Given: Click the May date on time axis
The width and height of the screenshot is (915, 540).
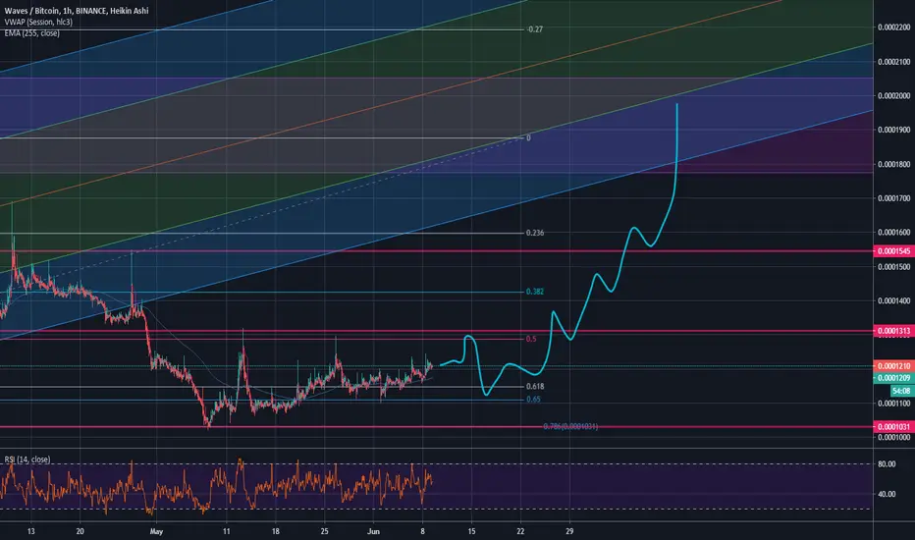Looking at the screenshot, I should (x=156, y=531).
